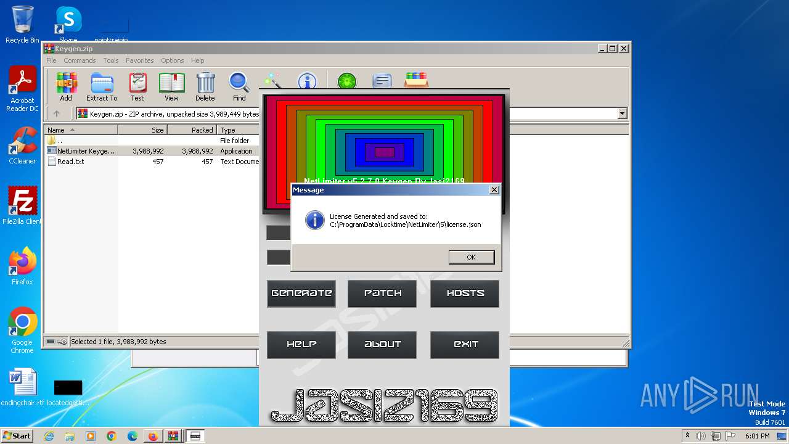The width and height of the screenshot is (789, 444).
Task: Open Google Chrome desktop shortcut
Action: click(22, 331)
